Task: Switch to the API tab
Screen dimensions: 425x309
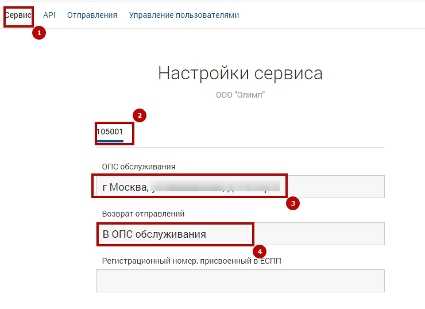Action: tap(49, 15)
